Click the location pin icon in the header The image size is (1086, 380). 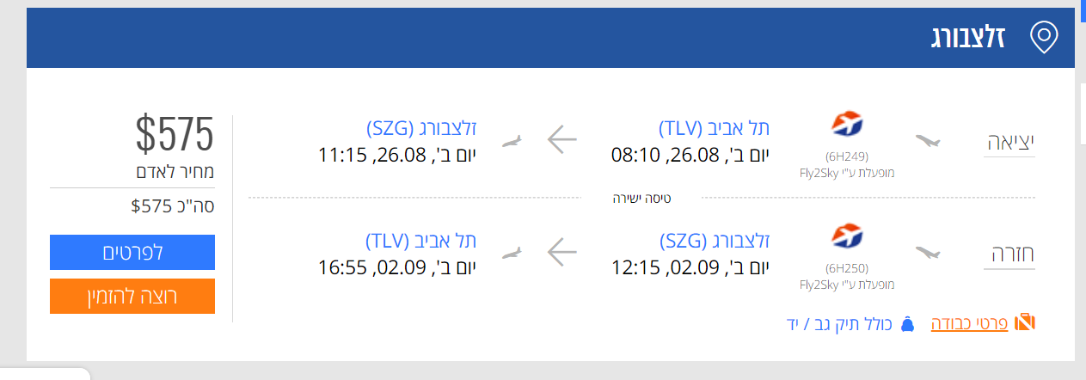point(1045,38)
